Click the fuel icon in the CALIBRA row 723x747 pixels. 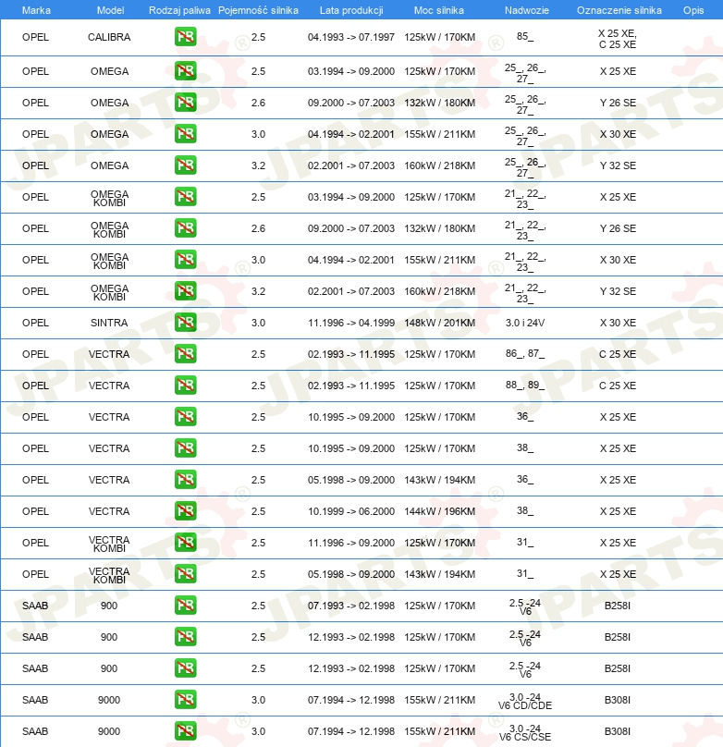coord(185,37)
